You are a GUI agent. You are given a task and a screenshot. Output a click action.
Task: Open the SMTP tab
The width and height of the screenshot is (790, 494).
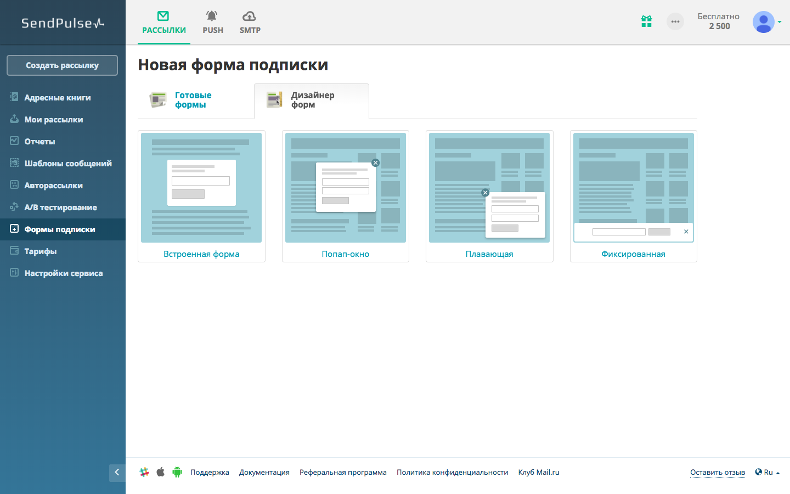[x=250, y=23]
